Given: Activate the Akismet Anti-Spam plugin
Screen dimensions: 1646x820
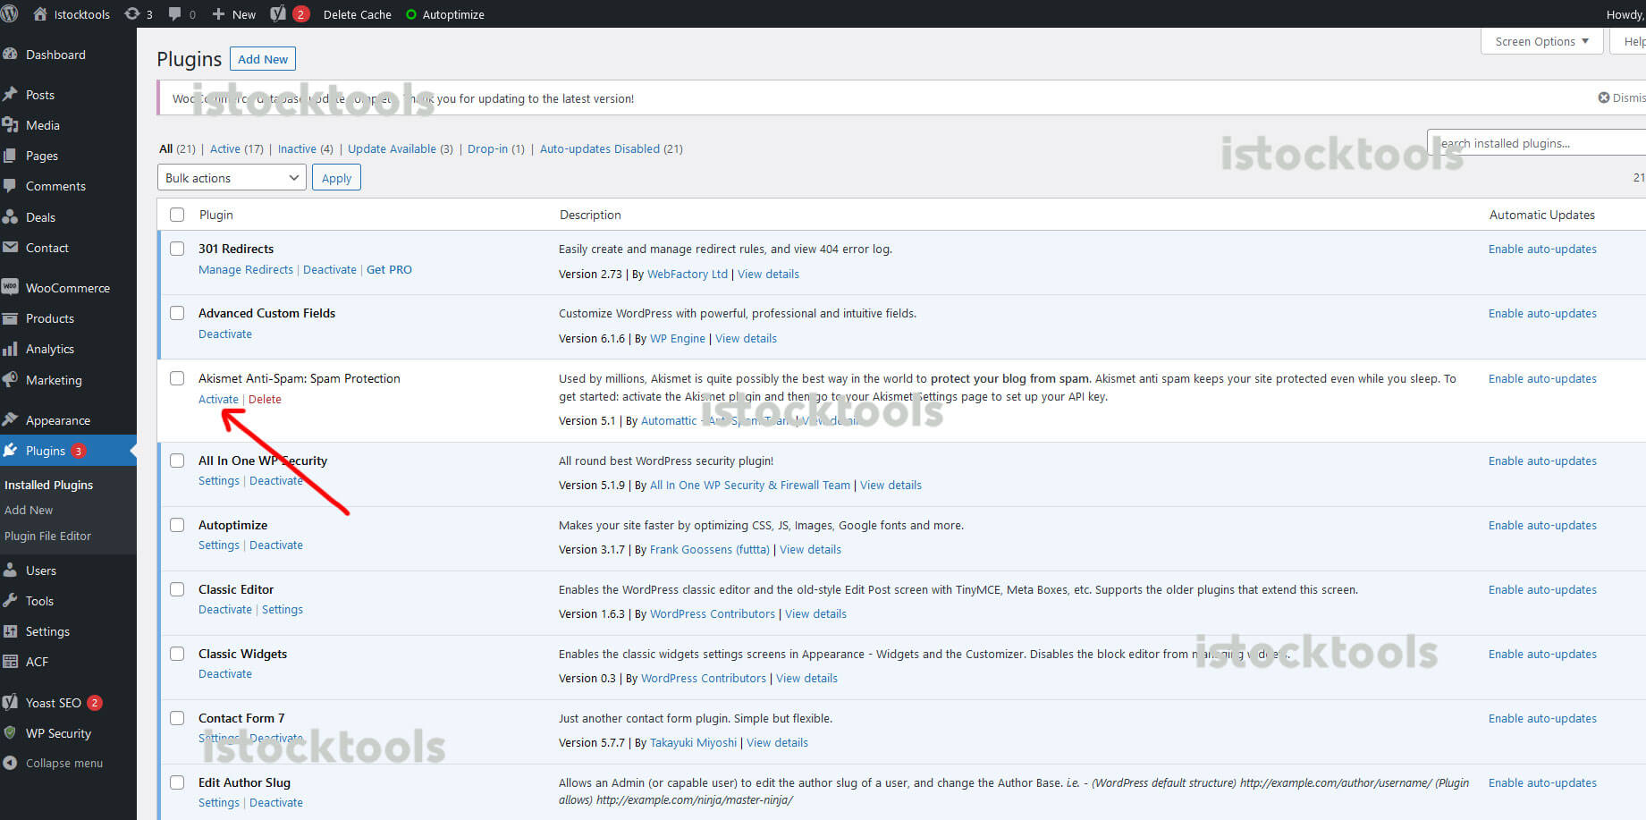Looking at the screenshot, I should 218,400.
